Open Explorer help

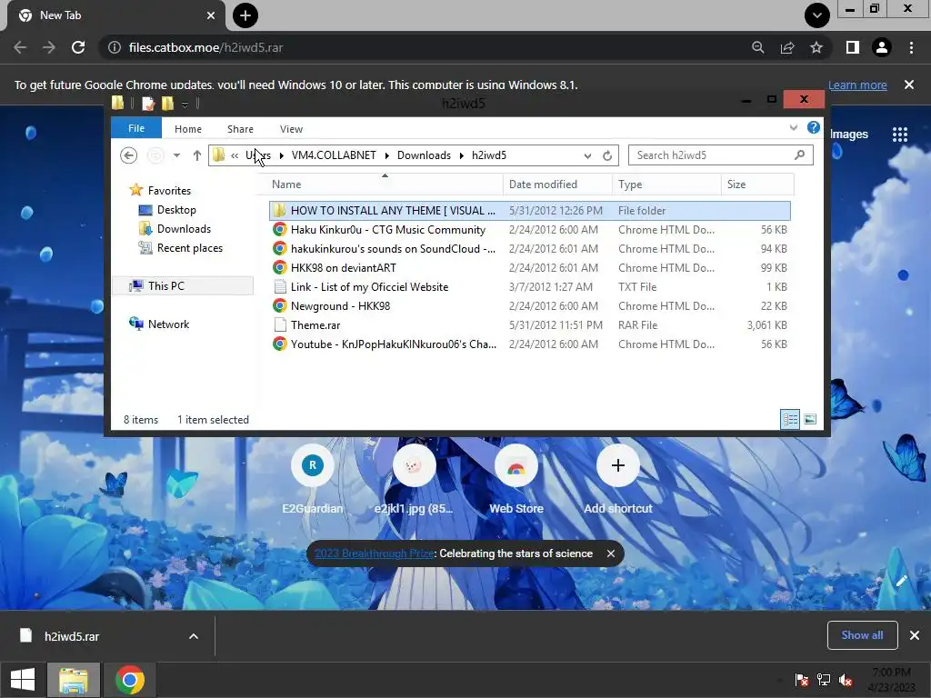(814, 127)
